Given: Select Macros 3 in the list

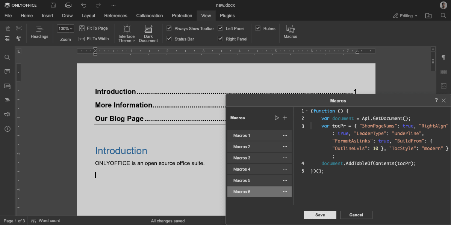Looking at the screenshot, I should pos(259,158).
